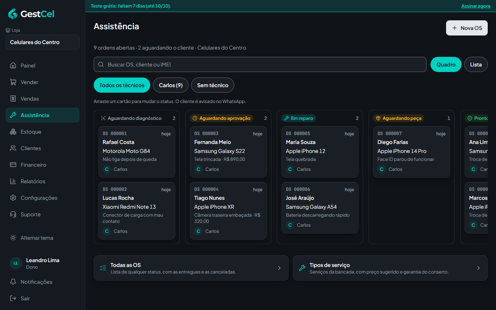The height and width of the screenshot is (310, 496).
Task: Open the Celulares do Centro store selector
Action: point(42,42)
